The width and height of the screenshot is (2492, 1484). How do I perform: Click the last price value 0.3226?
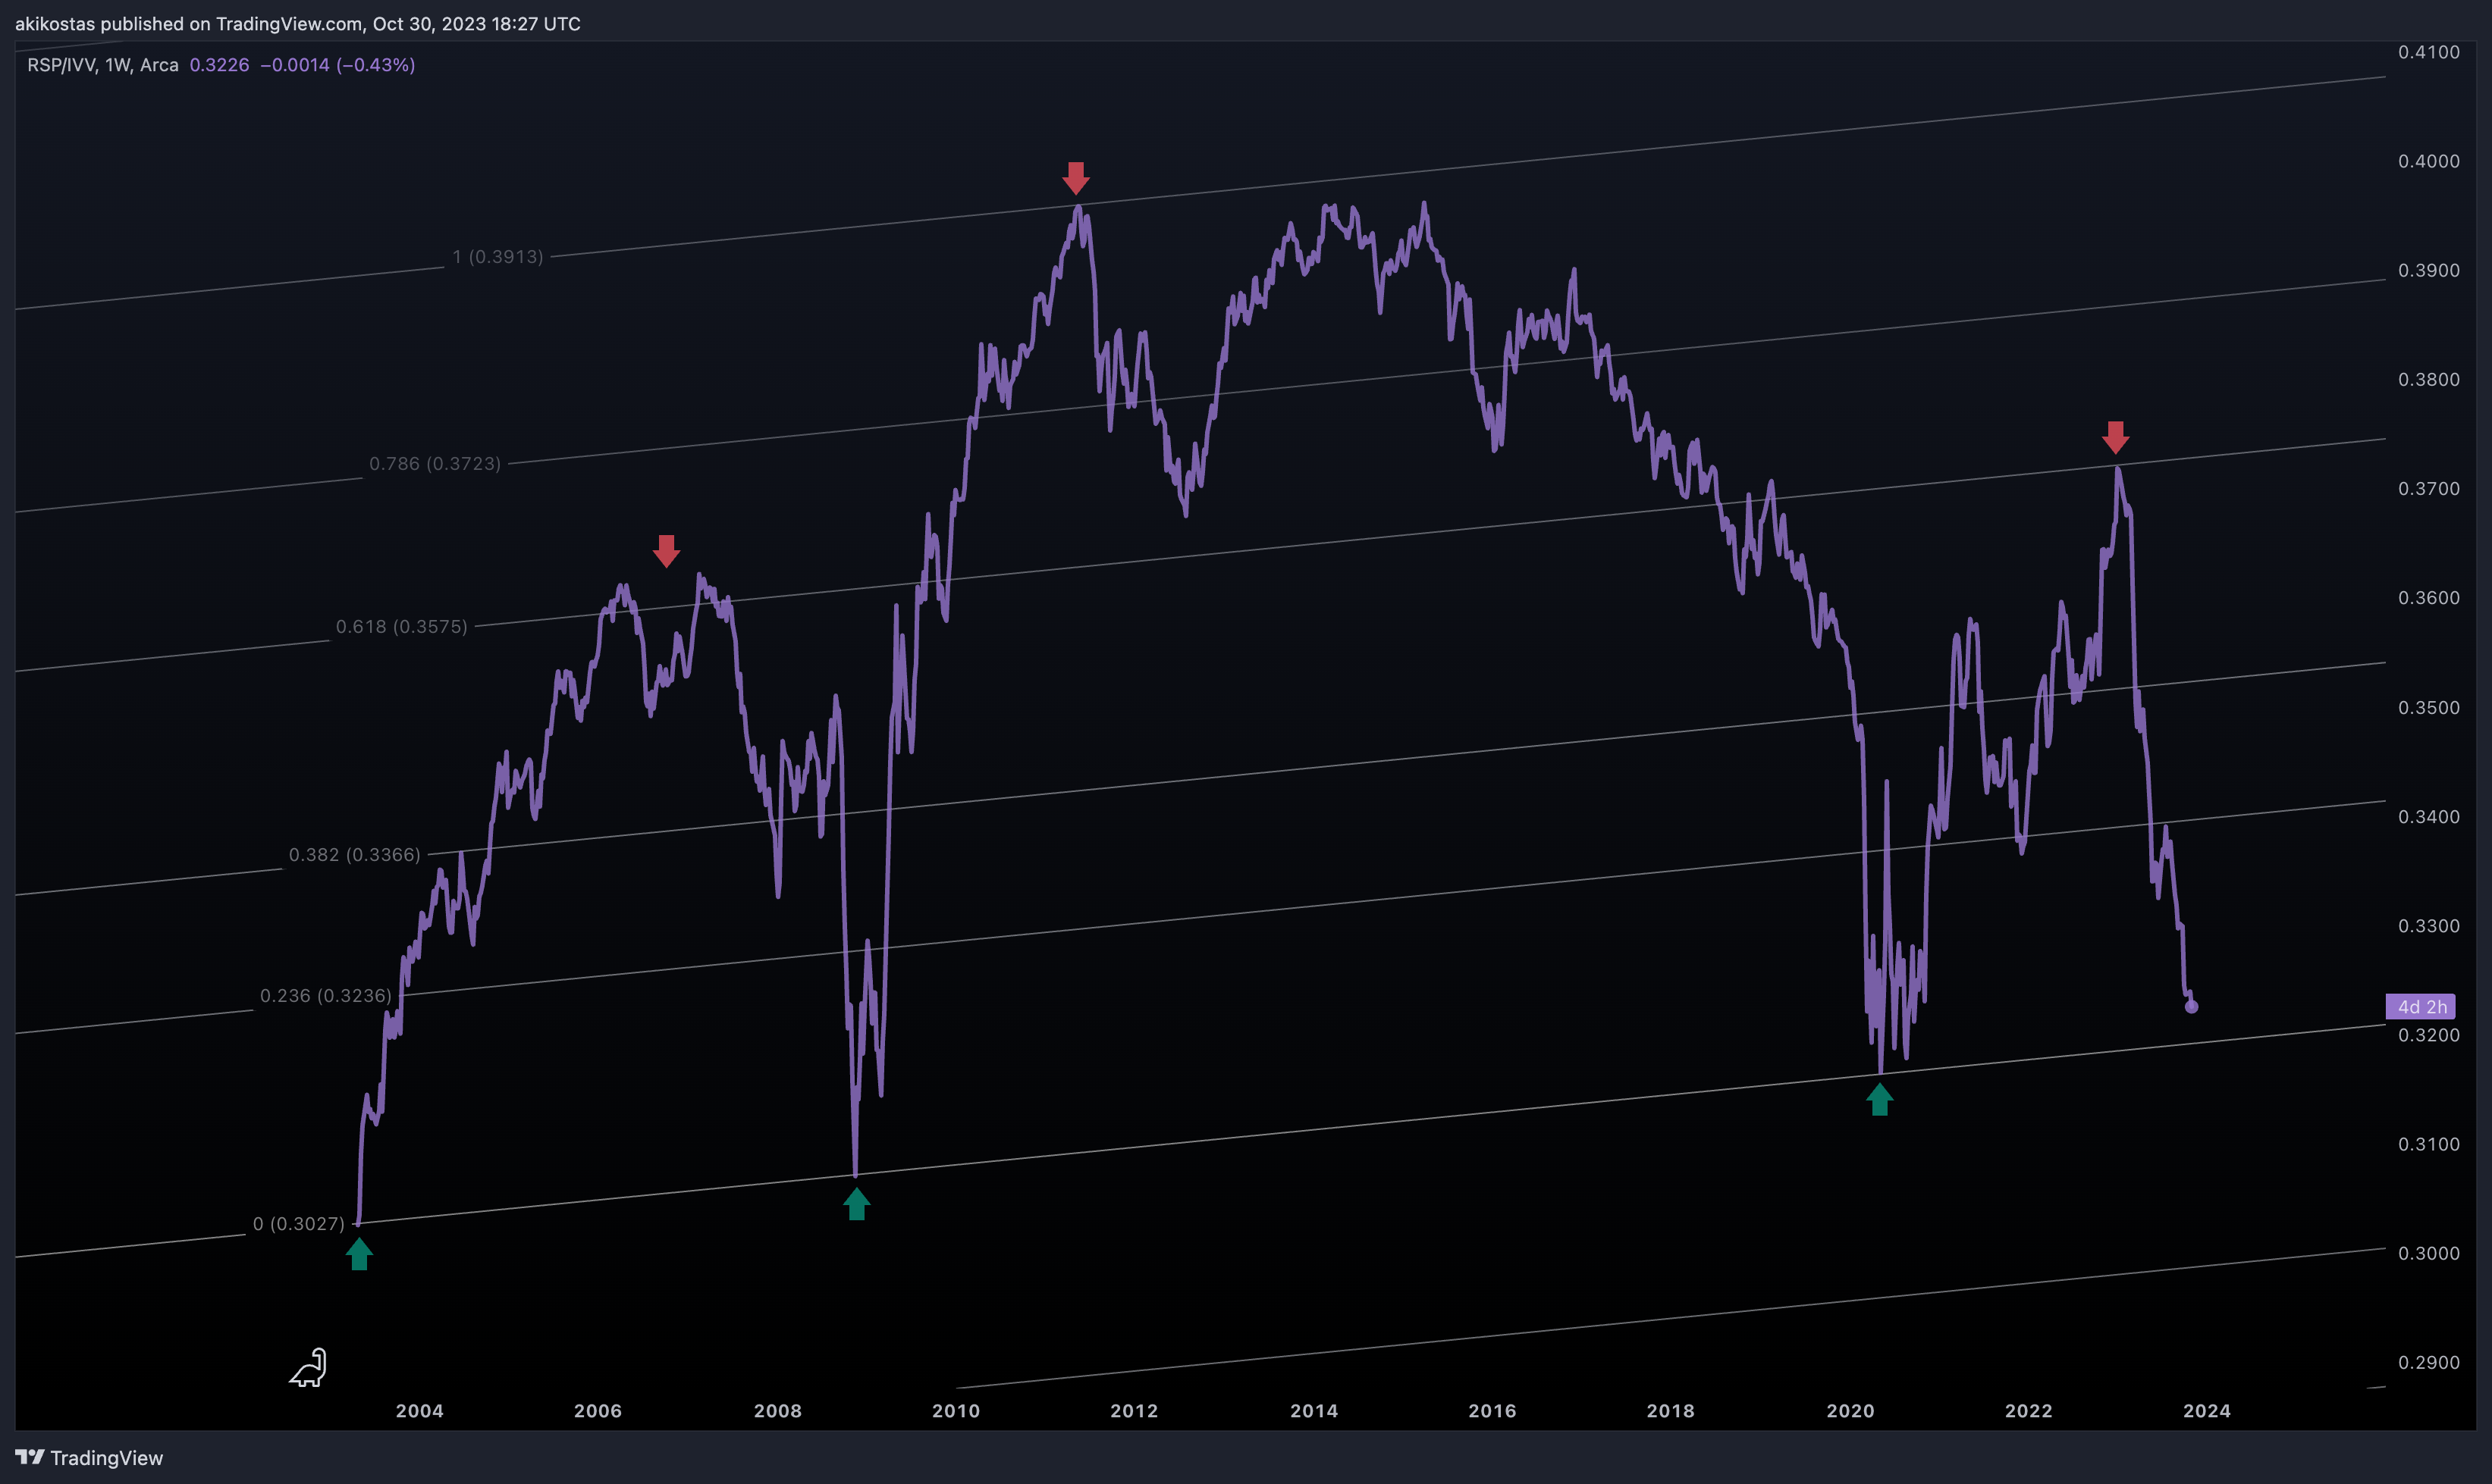219,65
